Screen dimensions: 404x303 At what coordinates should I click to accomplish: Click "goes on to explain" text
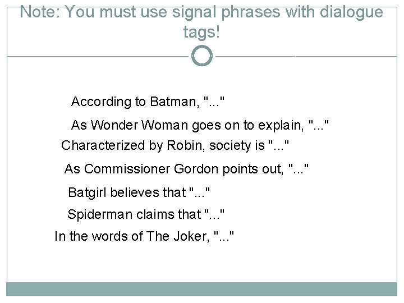coord(240,125)
